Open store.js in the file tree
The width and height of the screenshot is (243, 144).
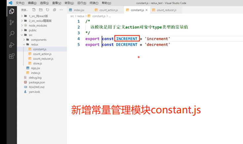(x=42, y=63)
